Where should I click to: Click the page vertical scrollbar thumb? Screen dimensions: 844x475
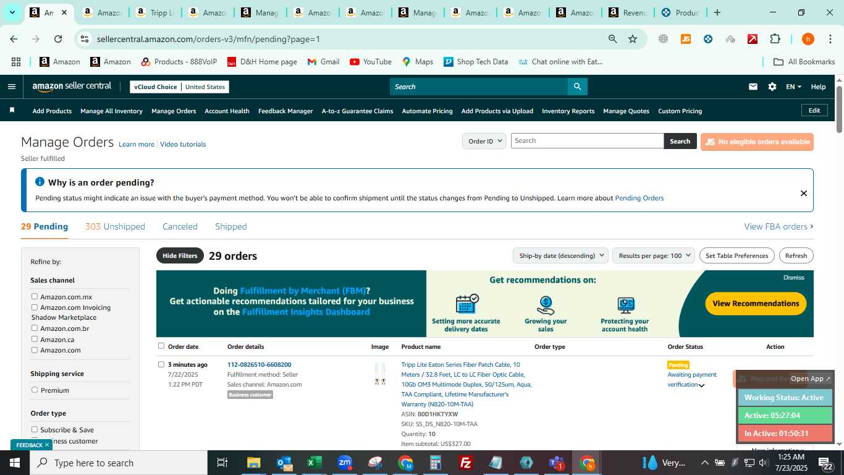[x=839, y=109]
